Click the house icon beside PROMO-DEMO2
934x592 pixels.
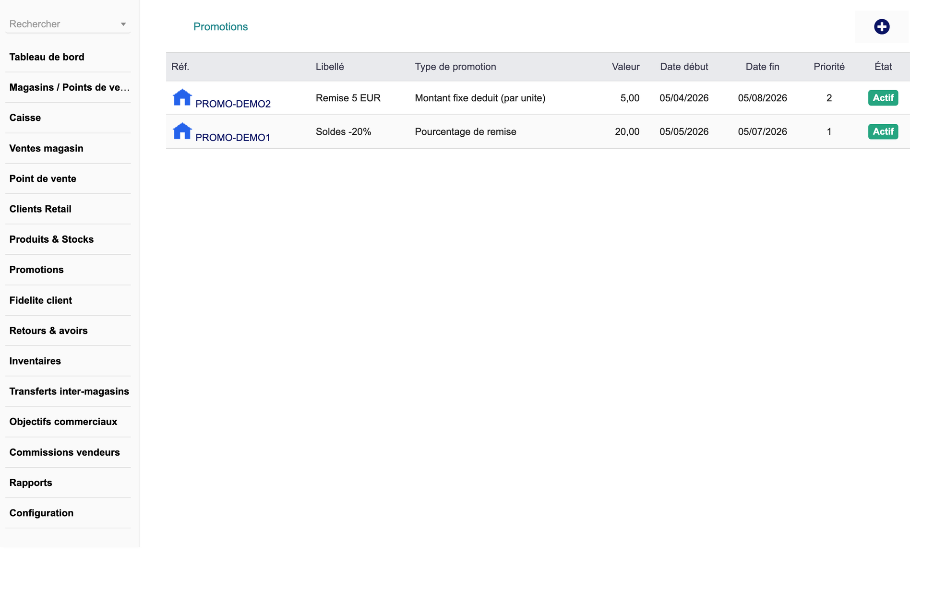pyautogui.click(x=182, y=97)
